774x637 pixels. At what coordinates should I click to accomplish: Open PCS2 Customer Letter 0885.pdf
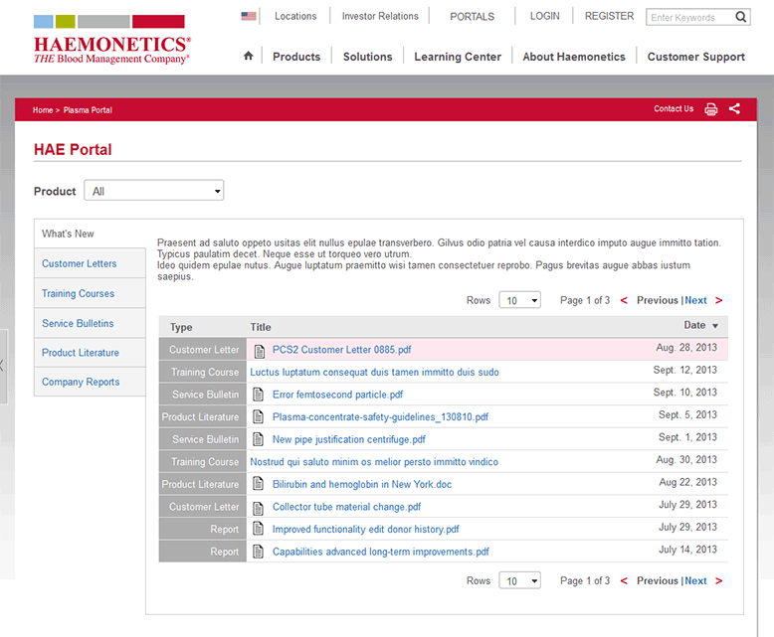coord(341,350)
